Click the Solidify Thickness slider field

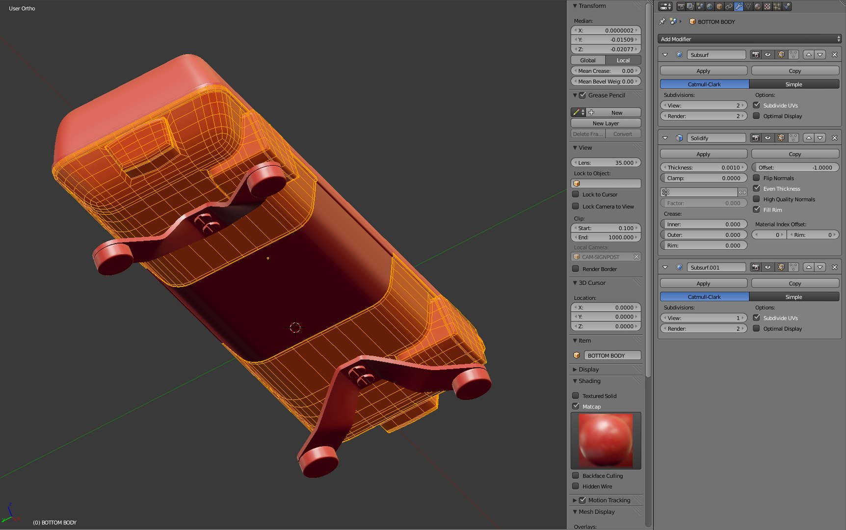tap(703, 167)
